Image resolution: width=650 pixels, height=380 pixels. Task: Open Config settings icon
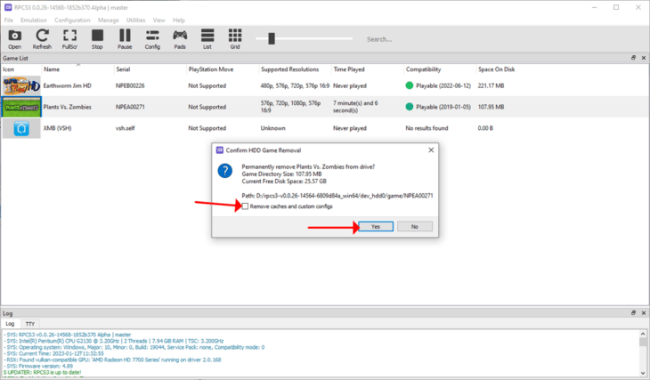click(x=152, y=39)
